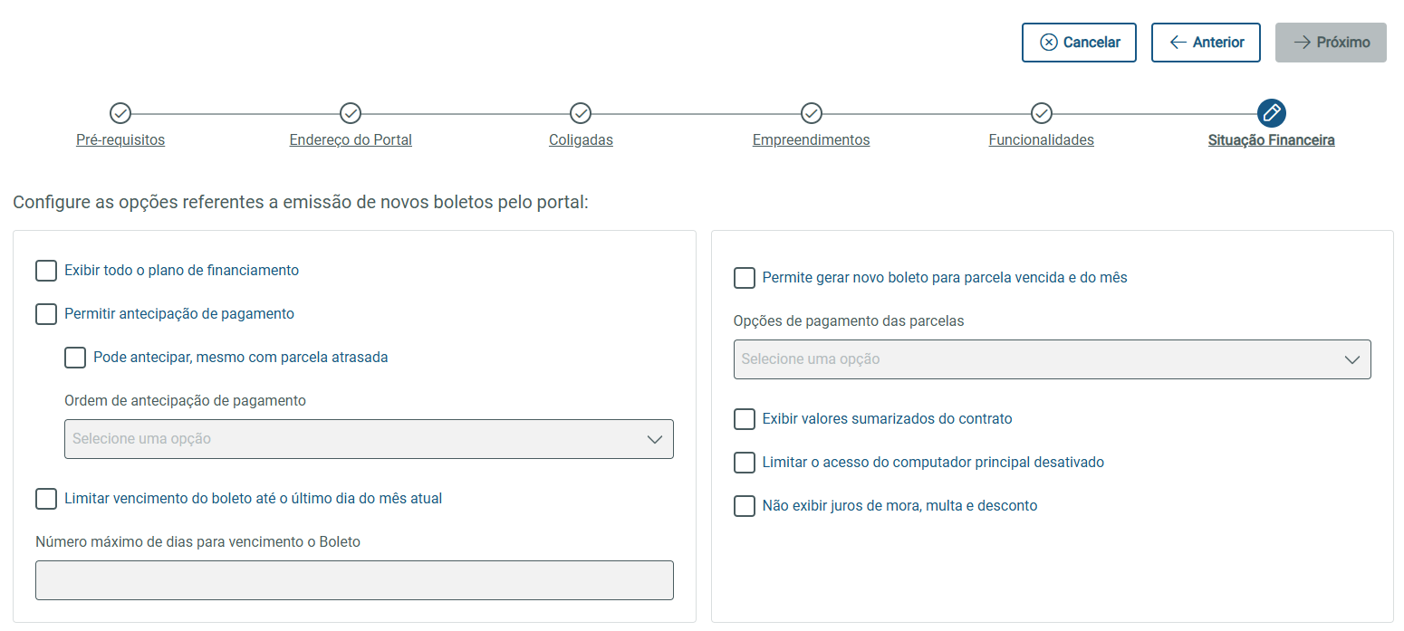Click the Pré-requisitos step checkmark icon
Image resolution: width=1404 pixels, height=631 pixels.
click(120, 113)
